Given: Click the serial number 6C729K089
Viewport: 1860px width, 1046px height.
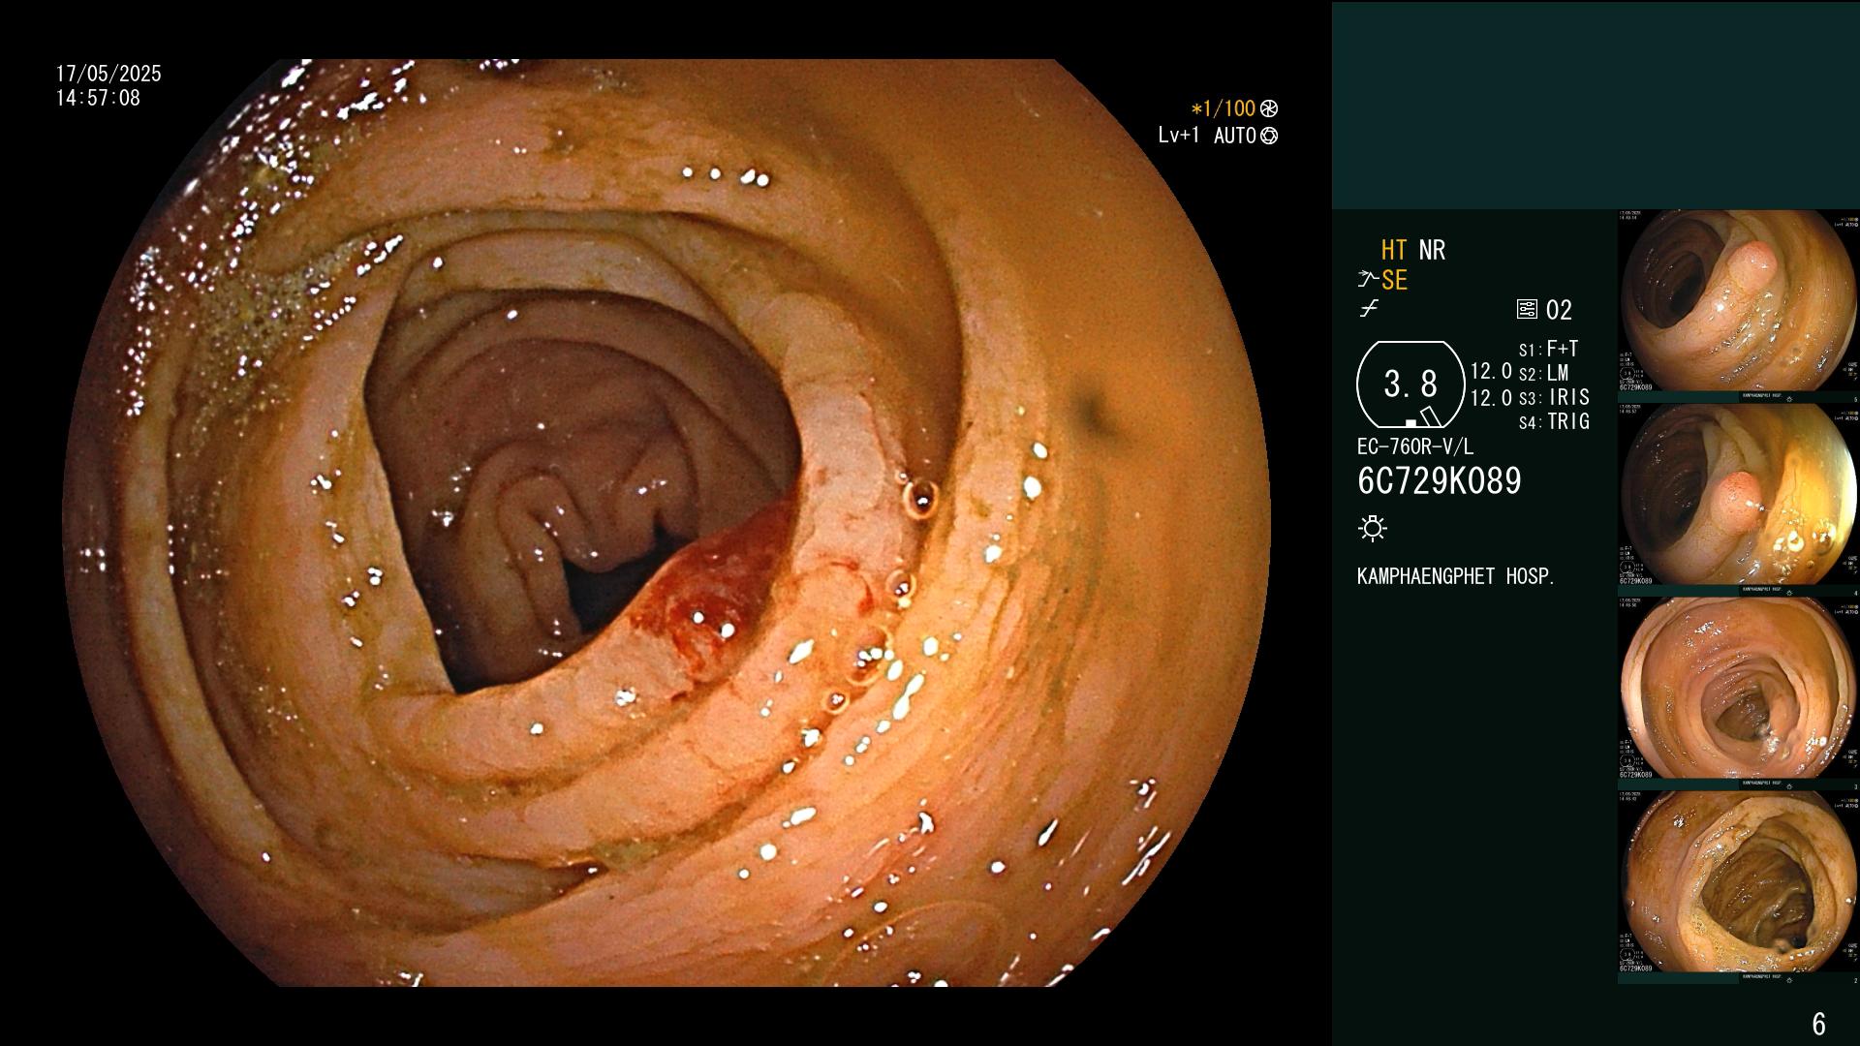Looking at the screenshot, I should (1440, 480).
